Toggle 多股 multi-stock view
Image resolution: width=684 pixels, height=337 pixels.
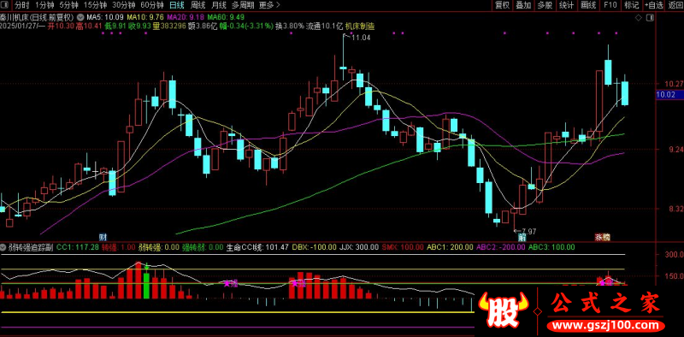pyautogui.click(x=545, y=5)
